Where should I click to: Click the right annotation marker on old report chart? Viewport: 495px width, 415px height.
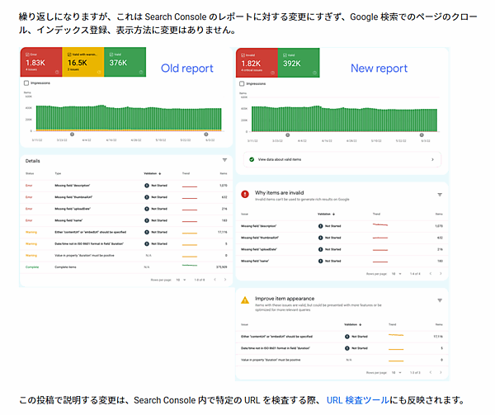pyautogui.click(x=206, y=134)
